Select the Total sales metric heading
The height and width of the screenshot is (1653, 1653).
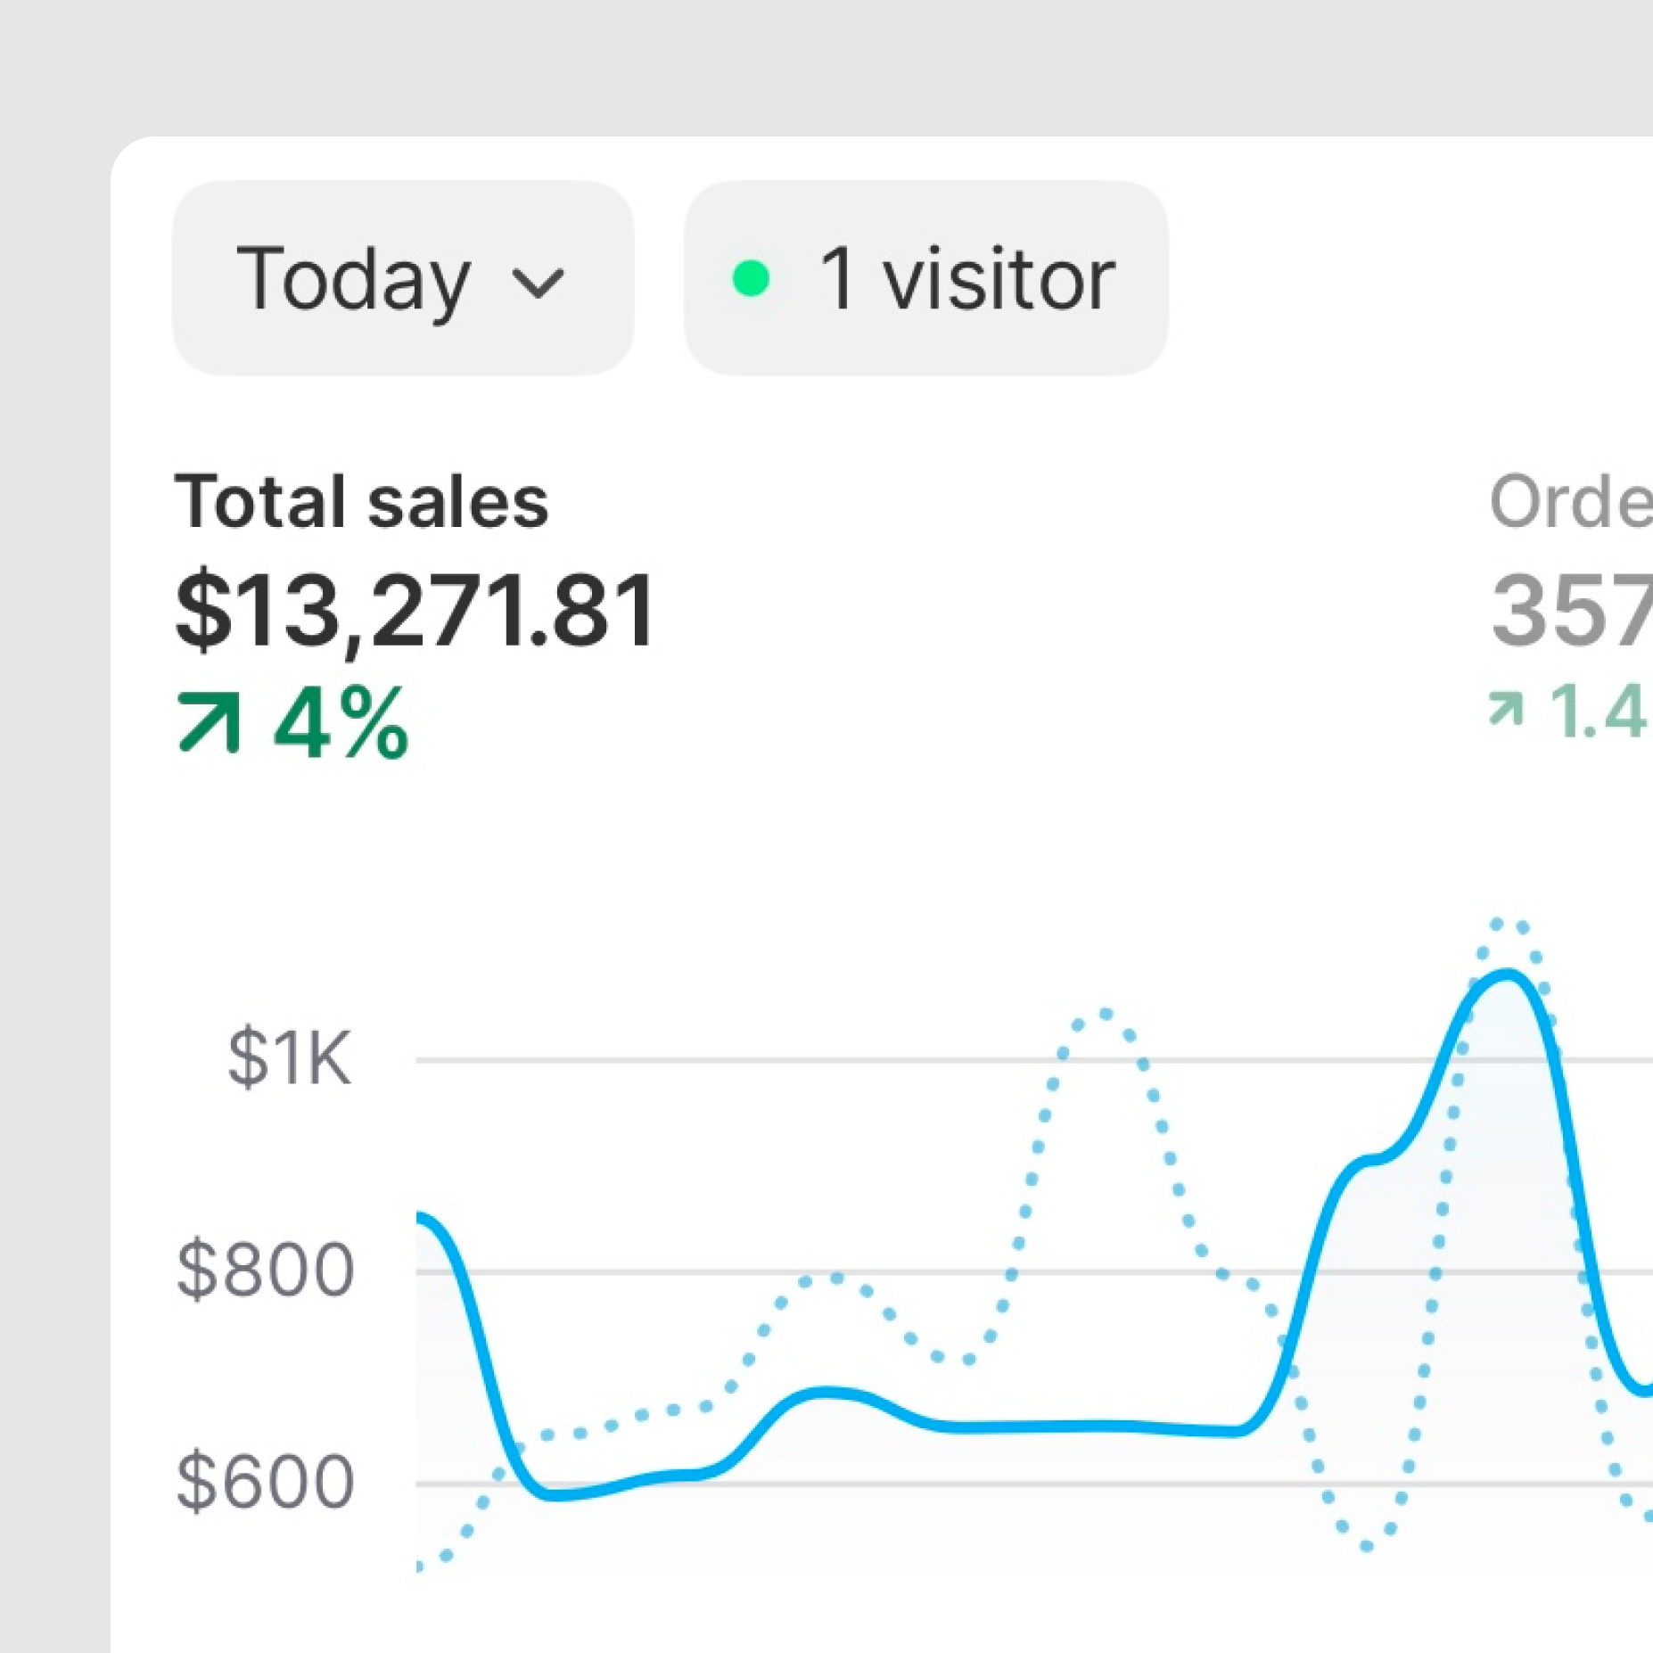pos(361,501)
